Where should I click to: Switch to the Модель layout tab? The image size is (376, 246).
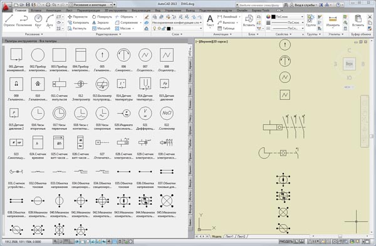217,237
